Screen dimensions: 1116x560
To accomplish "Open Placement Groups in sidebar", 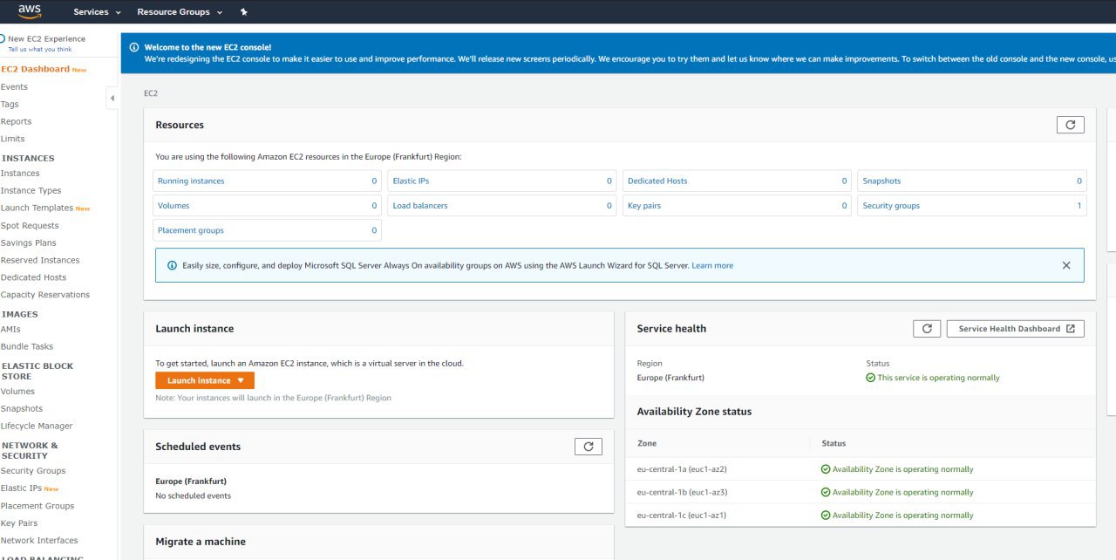I will point(37,506).
